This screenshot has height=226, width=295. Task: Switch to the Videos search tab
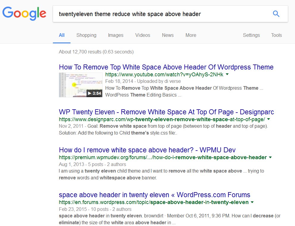pyautogui.click(x=142, y=35)
